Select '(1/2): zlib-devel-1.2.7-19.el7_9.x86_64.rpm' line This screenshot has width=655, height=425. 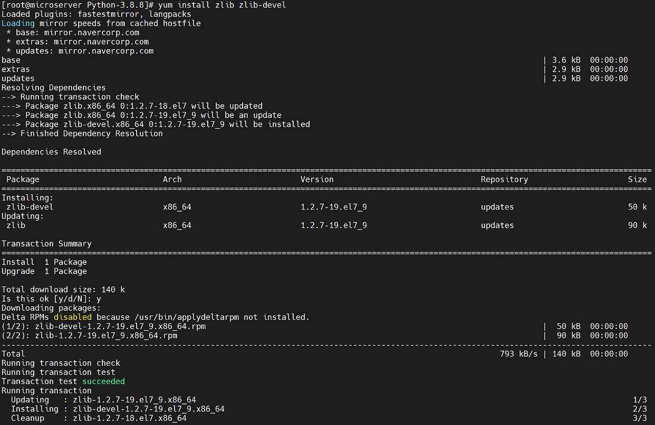pos(103,327)
